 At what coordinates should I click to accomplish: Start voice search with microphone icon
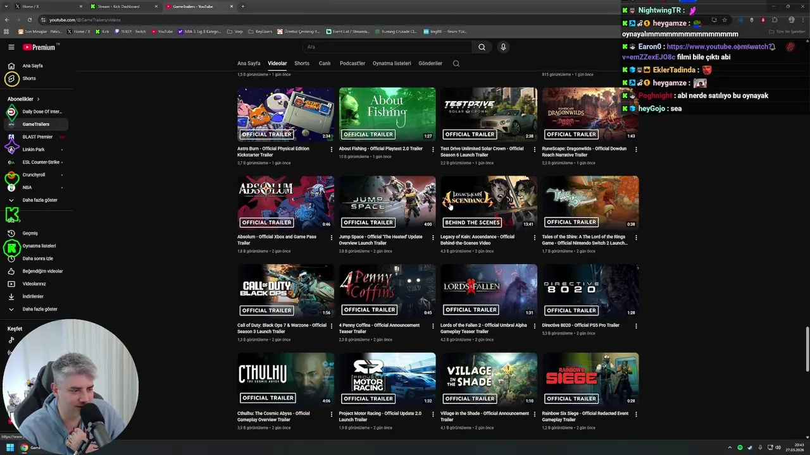pyautogui.click(x=503, y=47)
